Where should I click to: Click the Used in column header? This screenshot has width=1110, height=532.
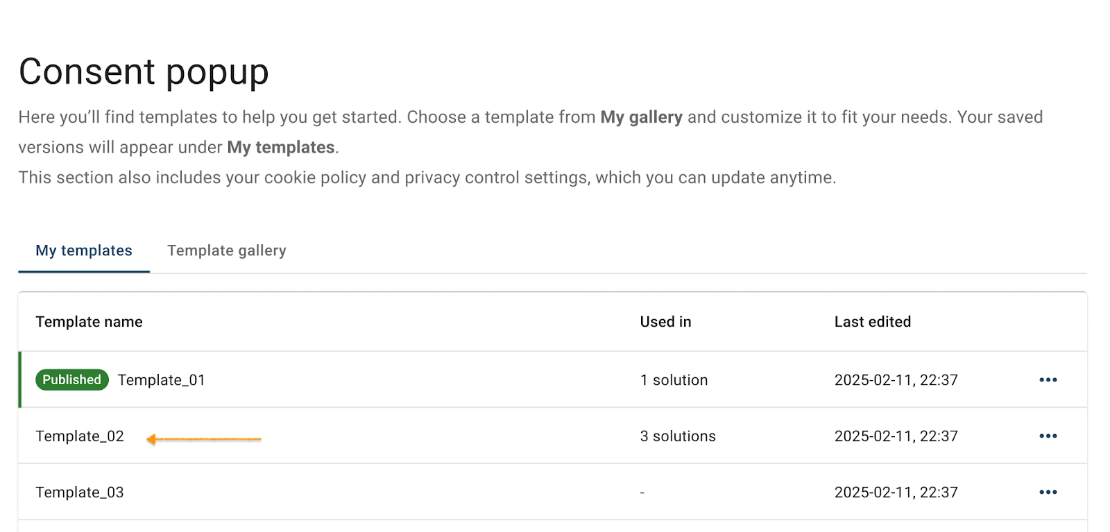pos(665,321)
